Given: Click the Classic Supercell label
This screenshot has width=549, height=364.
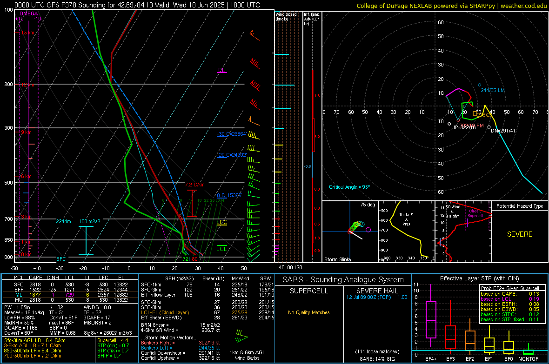Looking at the screenshot, I should point(475,213).
